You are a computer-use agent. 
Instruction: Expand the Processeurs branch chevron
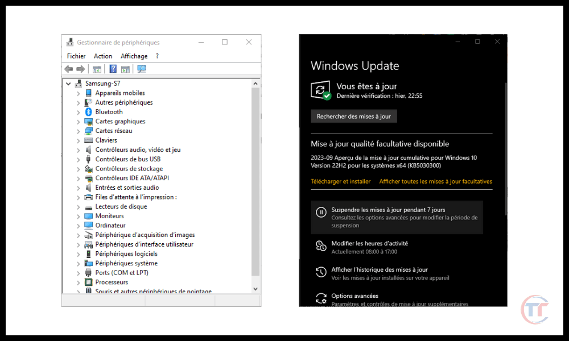(x=79, y=282)
